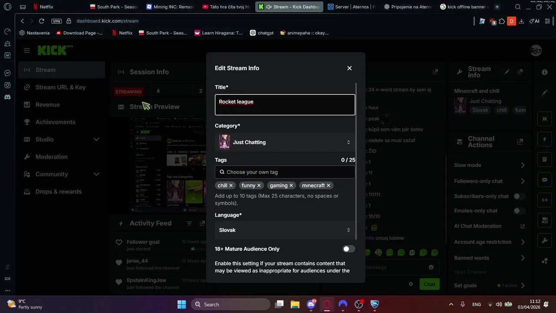The image size is (556, 313).
Task: Open the Learn Hiragana bookmark
Action: [218, 33]
